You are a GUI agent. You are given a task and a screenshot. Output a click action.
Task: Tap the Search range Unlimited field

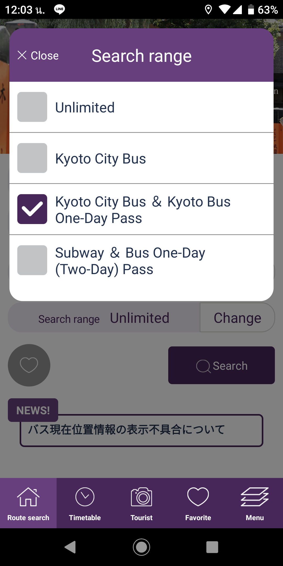[104, 318]
